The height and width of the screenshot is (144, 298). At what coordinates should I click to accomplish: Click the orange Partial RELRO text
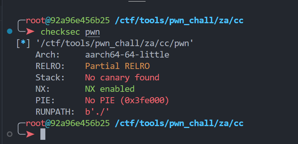(x=117, y=66)
